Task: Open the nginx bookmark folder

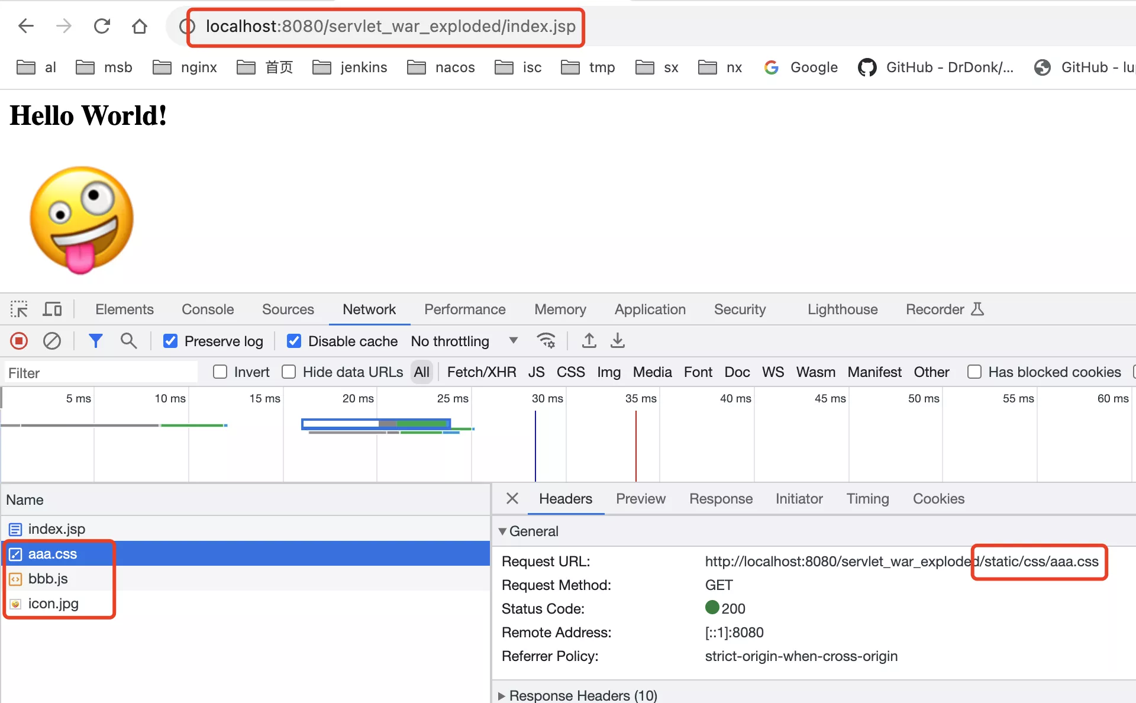Action: coord(185,67)
